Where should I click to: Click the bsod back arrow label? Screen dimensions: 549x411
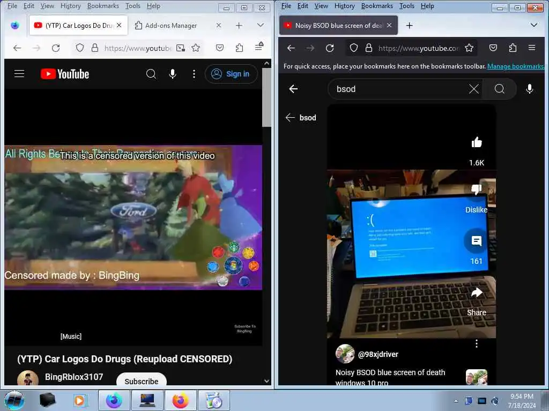301,118
